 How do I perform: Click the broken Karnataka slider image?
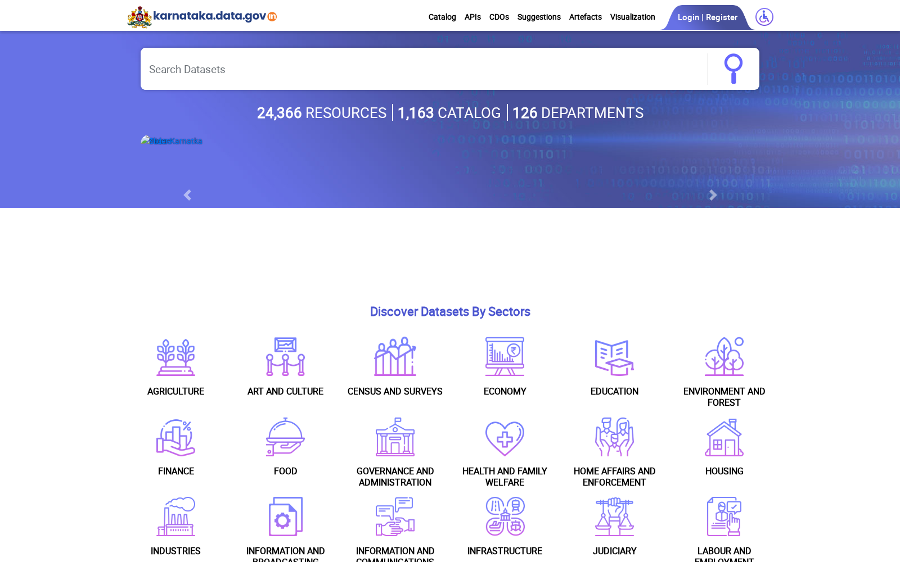coord(172,140)
